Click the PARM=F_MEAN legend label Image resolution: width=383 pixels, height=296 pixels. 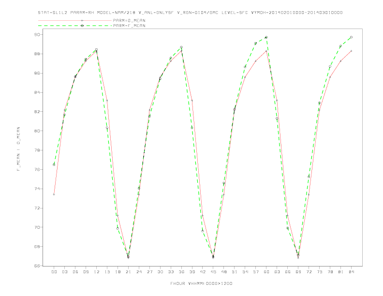pos(129,26)
